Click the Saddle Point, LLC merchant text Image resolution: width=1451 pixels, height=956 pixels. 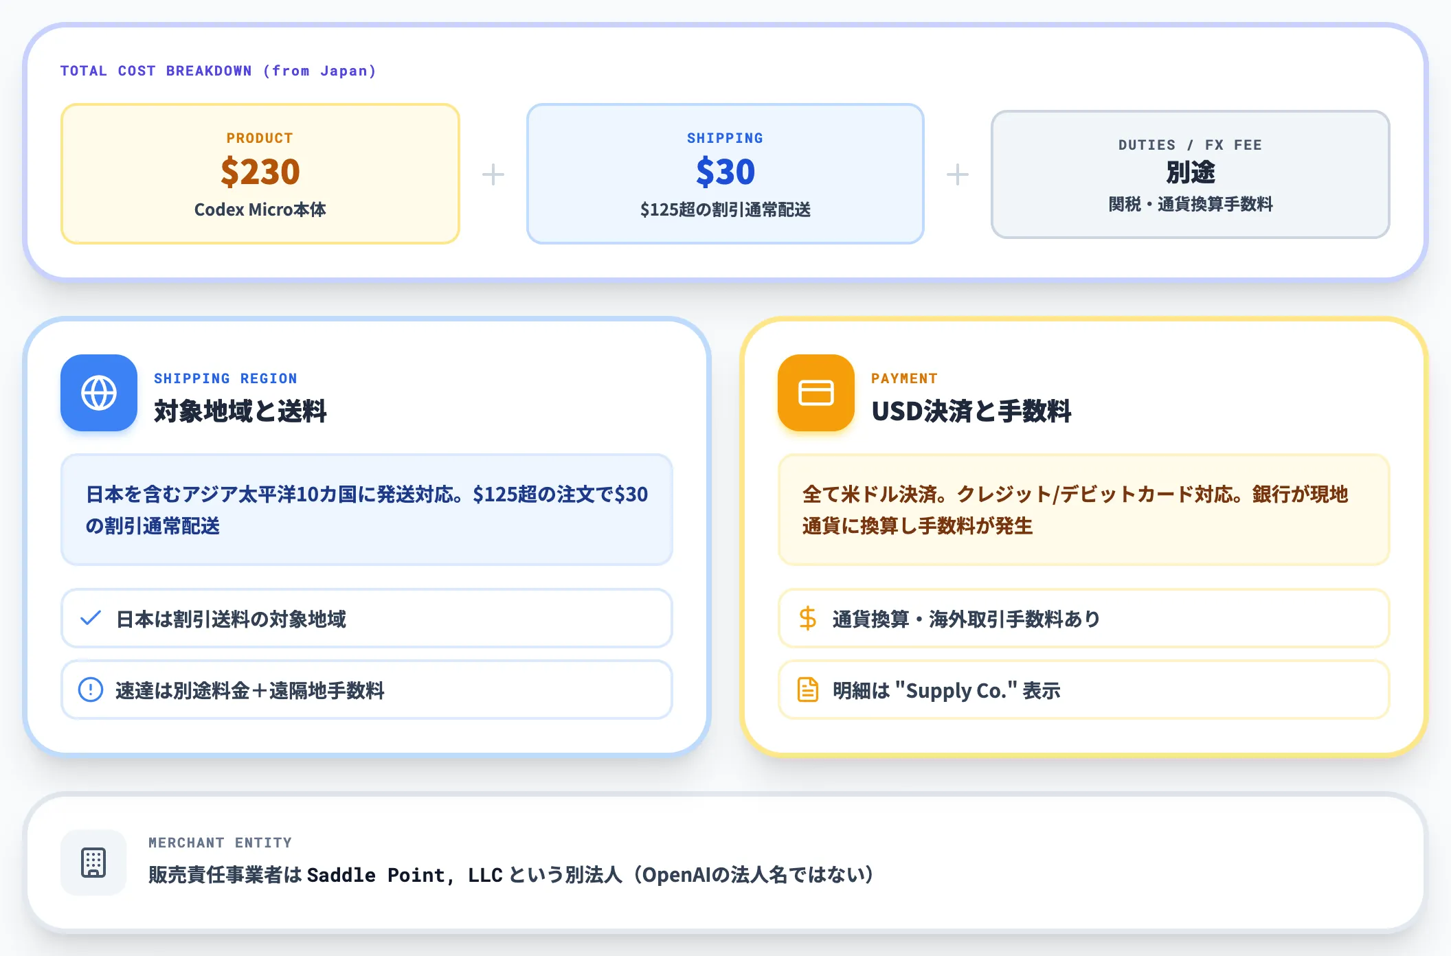[405, 875]
